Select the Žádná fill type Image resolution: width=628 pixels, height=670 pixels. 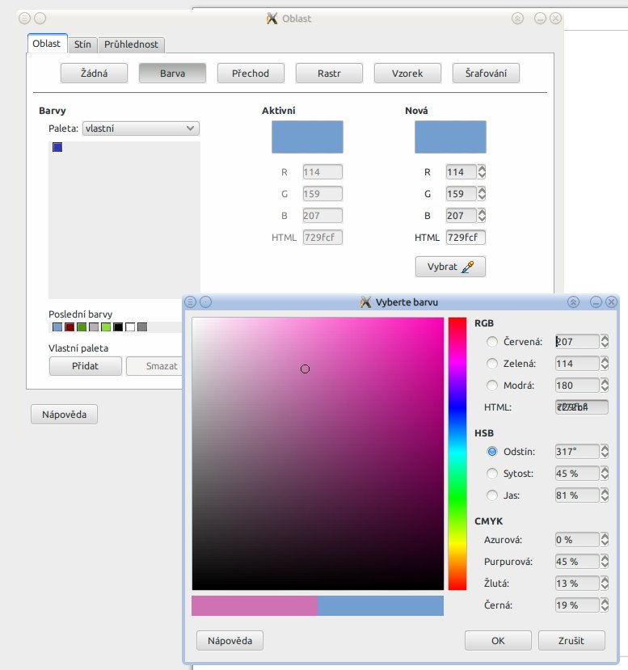point(94,73)
